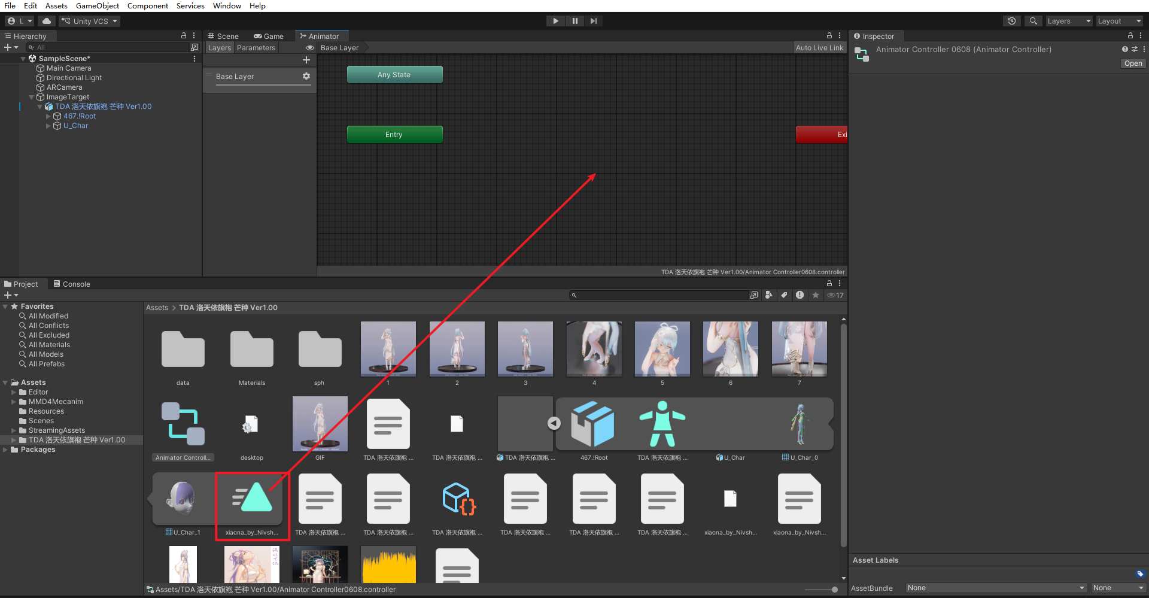Switch to the Game tab

point(269,37)
